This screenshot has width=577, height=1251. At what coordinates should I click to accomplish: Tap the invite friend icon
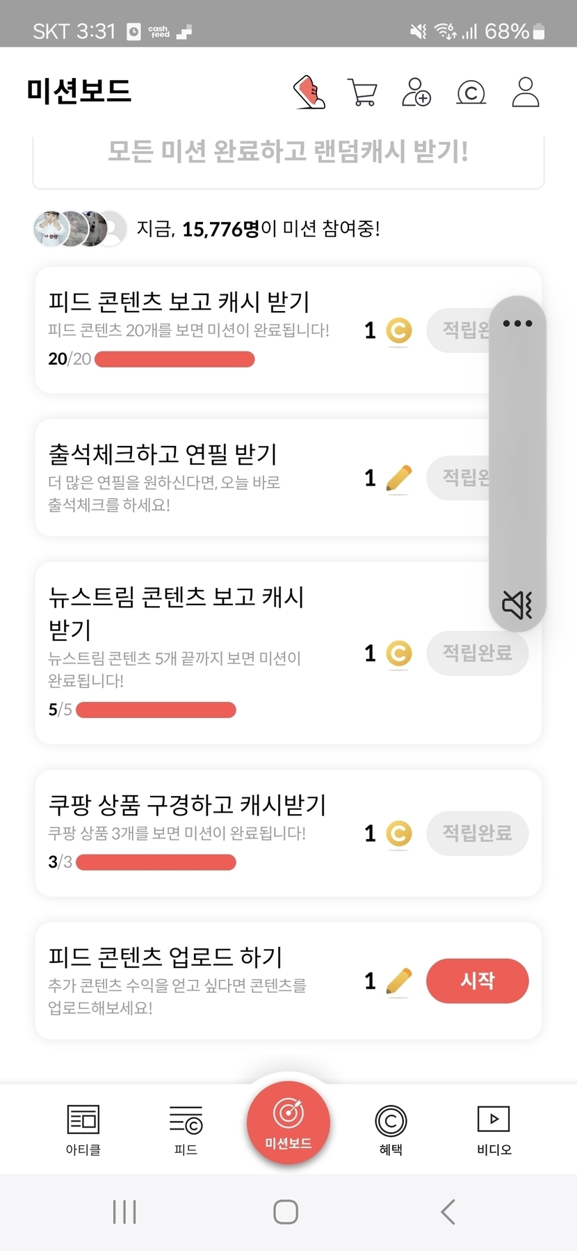pos(416,93)
